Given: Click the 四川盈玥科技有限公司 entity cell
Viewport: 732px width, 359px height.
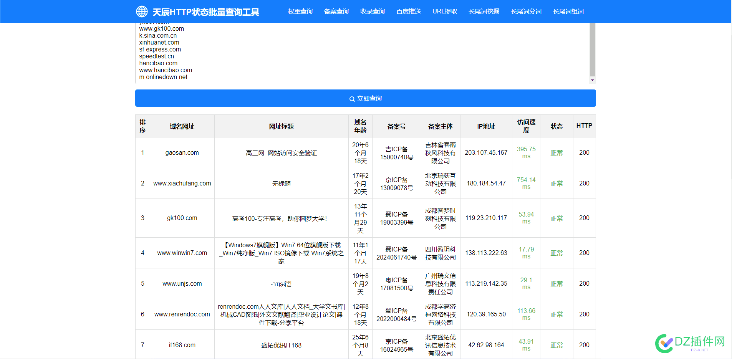Looking at the screenshot, I should [441, 253].
